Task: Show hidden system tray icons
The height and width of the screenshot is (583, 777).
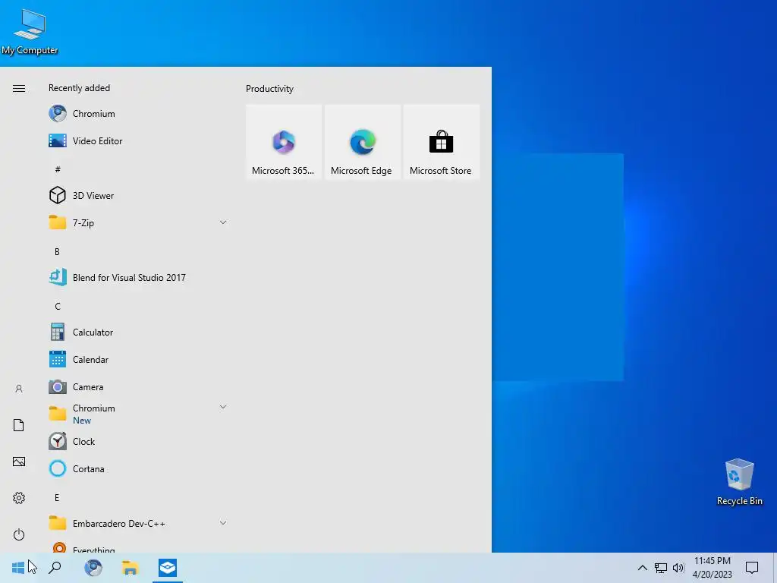Action: click(642, 568)
